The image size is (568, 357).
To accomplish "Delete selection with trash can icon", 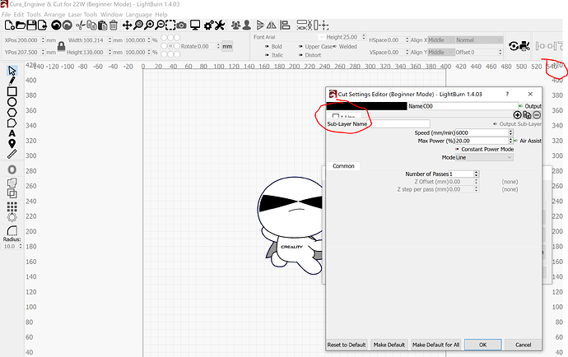I will click(114, 25).
